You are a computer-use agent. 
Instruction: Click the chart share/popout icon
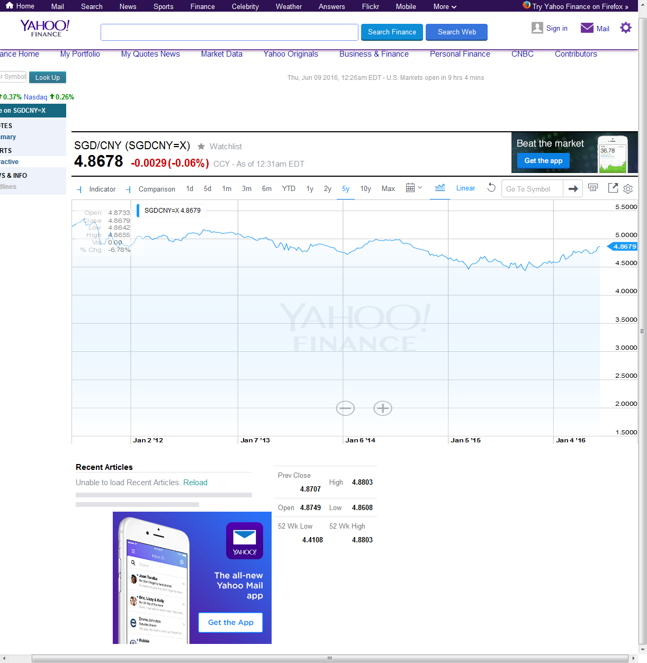pyautogui.click(x=613, y=188)
